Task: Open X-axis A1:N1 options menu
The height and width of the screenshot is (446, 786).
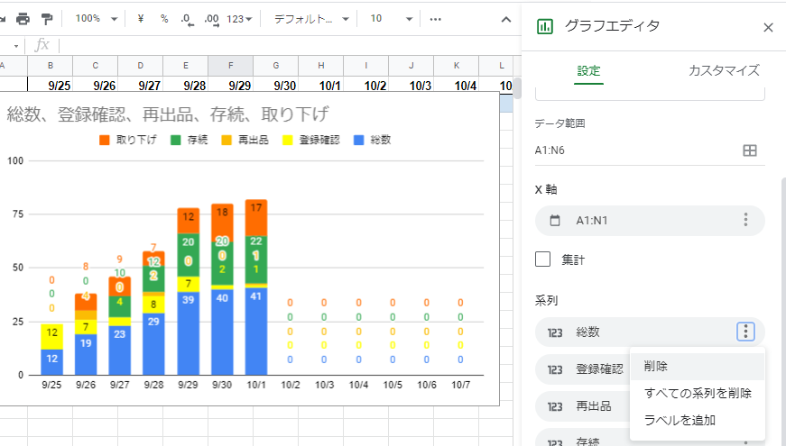Action: (x=745, y=220)
